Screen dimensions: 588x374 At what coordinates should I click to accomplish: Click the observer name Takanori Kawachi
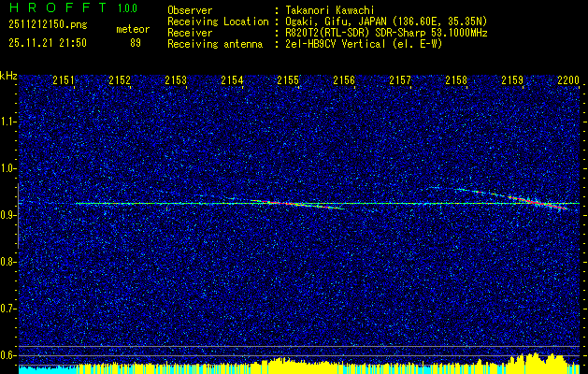[x=330, y=10]
